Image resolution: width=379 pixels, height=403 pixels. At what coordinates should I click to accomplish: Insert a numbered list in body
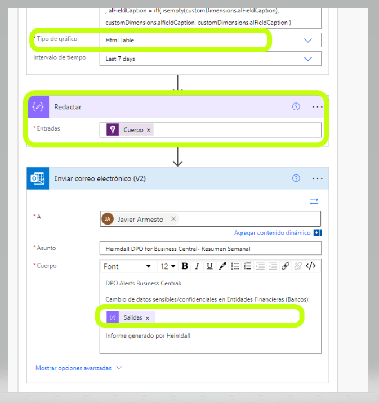[248, 266]
